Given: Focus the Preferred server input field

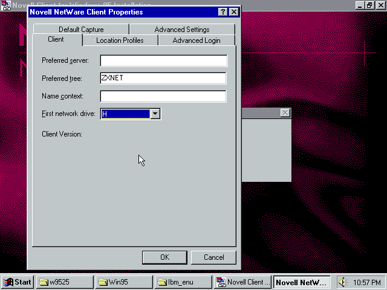Looking at the screenshot, I should tap(164, 60).
